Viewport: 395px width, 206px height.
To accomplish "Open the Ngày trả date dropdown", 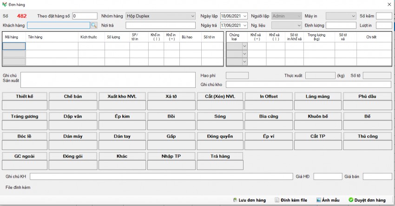I will pyautogui.click(x=244, y=25).
